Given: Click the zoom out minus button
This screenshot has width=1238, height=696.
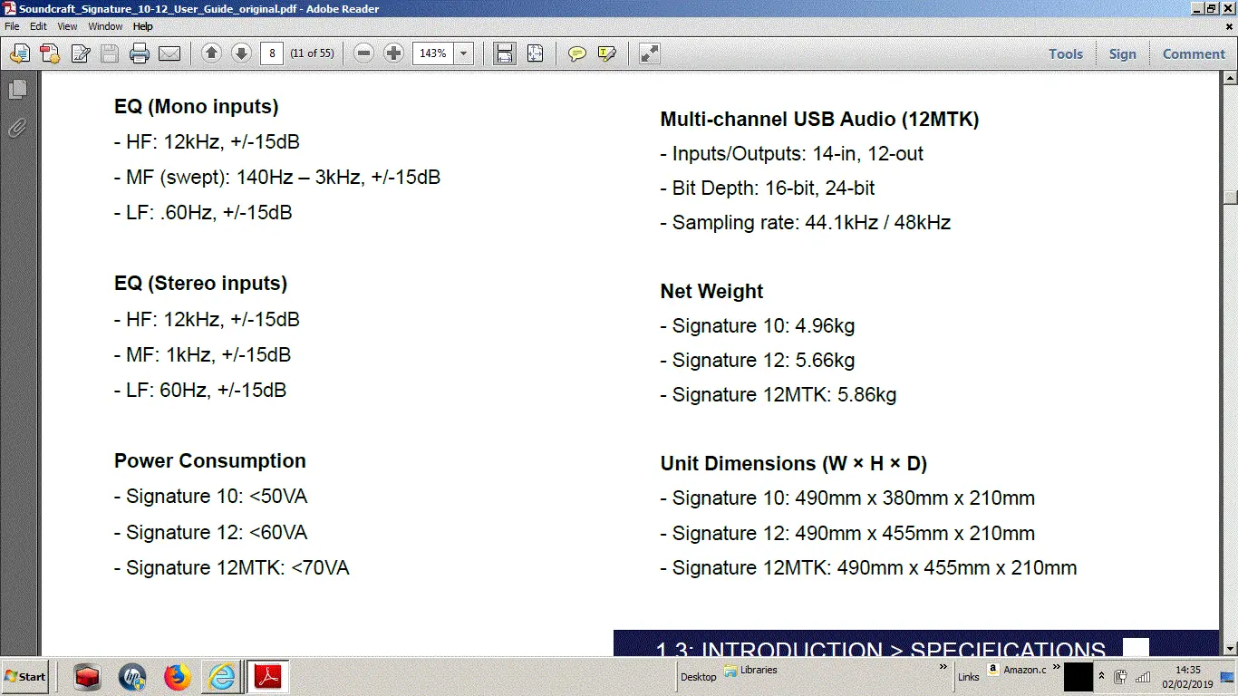Looking at the screenshot, I should point(363,53).
